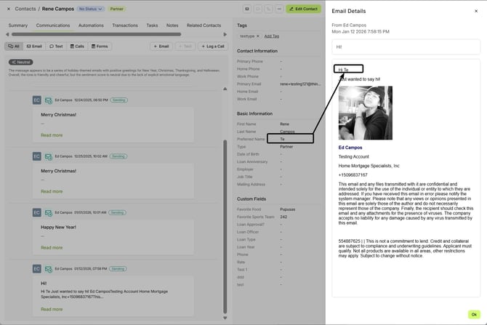
Task: Click the email icon on the 12/25/2025 message
Action: (x=48, y=156)
